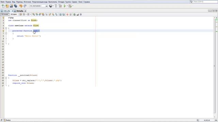Open the Группа menu
218x122 pixels.
pyautogui.click(x=68, y=2)
